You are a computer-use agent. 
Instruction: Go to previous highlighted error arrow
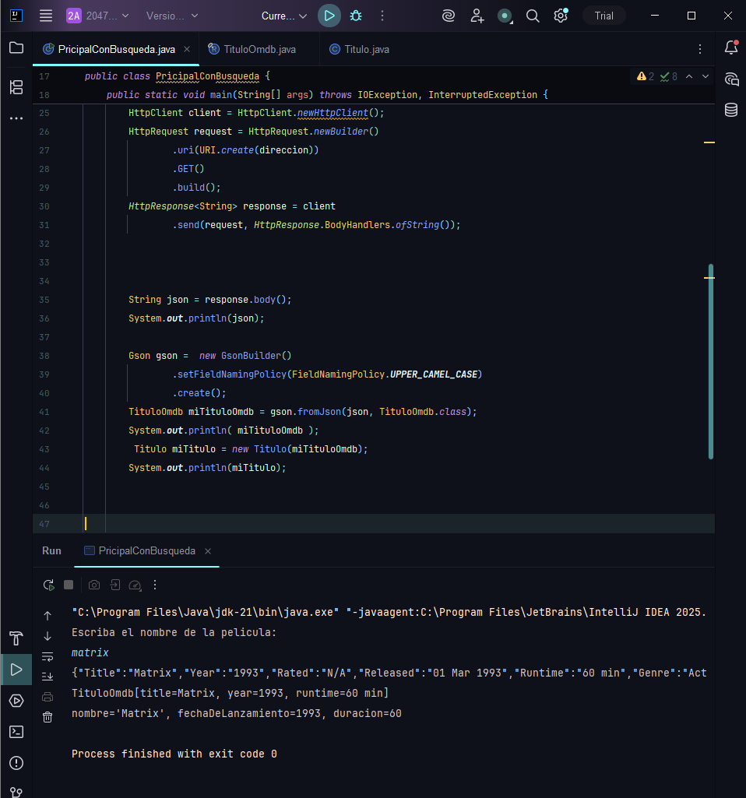(x=689, y=76)
